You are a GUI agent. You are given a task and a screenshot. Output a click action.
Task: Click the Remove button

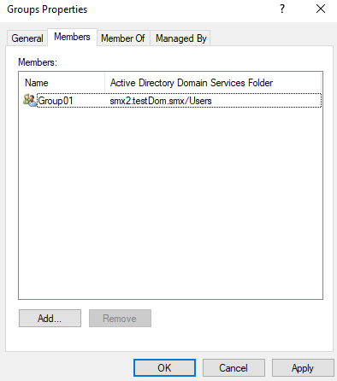pyautogui.click(x=120, y=319)
